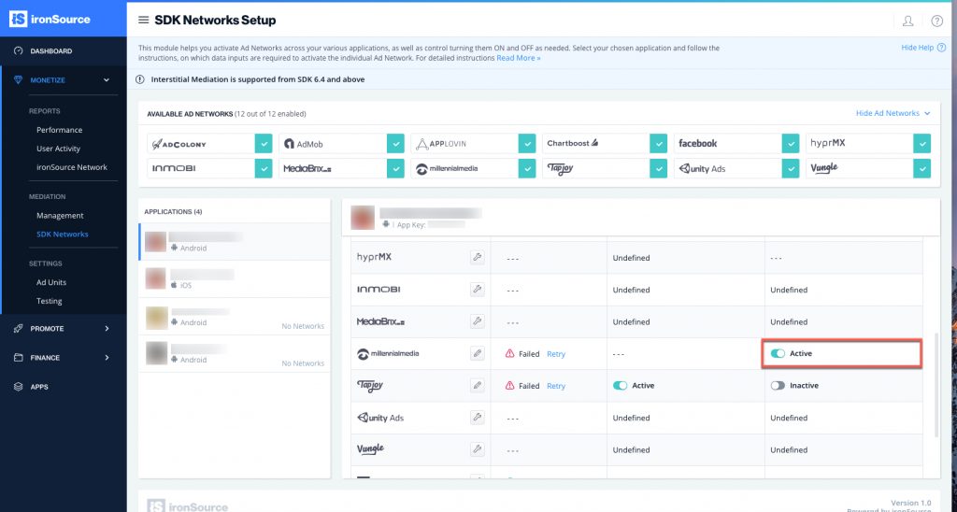Uncheck the AdMob network checkbox
Image resolution: width=957 pixels, height=512 pixels.
tap(395, 143)
